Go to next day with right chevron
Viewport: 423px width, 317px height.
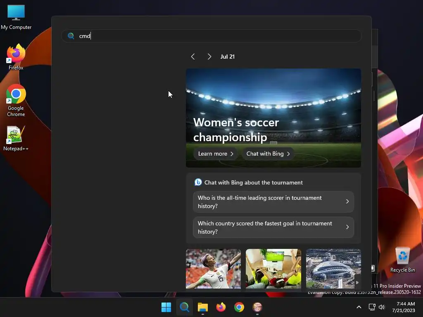(209, 57)
